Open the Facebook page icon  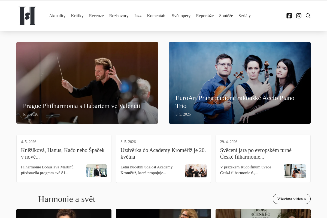coord(289,16)
